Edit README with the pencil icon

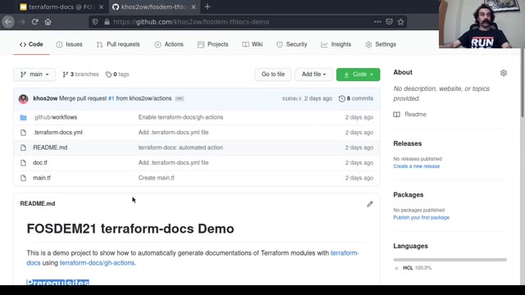coord(370,204)
